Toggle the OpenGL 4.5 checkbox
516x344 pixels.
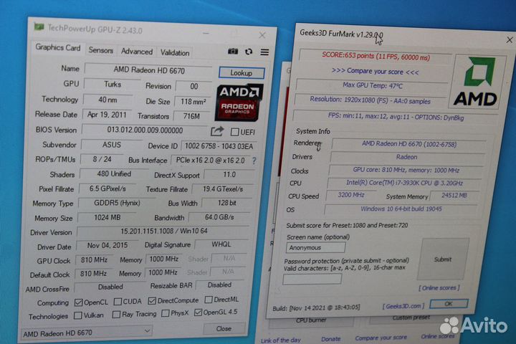point(198,312)
